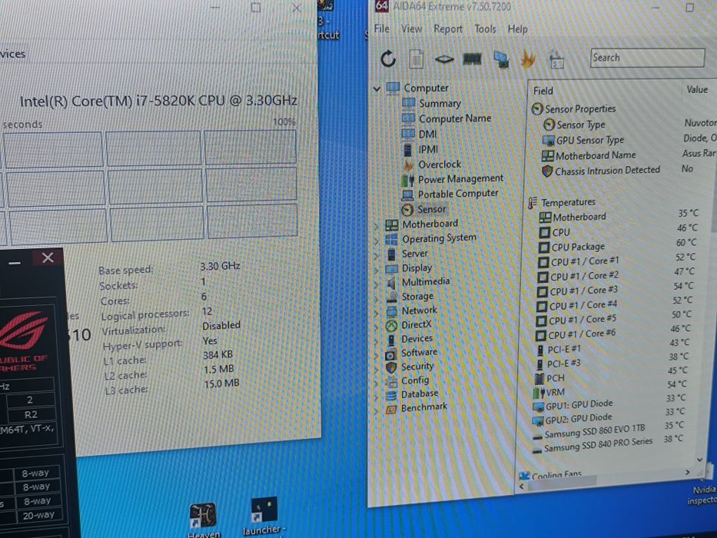Image resolution: width=717 pixels, height=538 pixels.
Task: Select Overclock tree item
Action: point(440,164)
